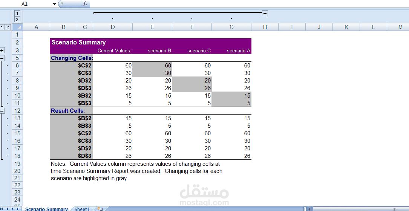Switch to the Sheet1 tab
Viewport: 409px width, 211px height.
(x=82, y=209)
